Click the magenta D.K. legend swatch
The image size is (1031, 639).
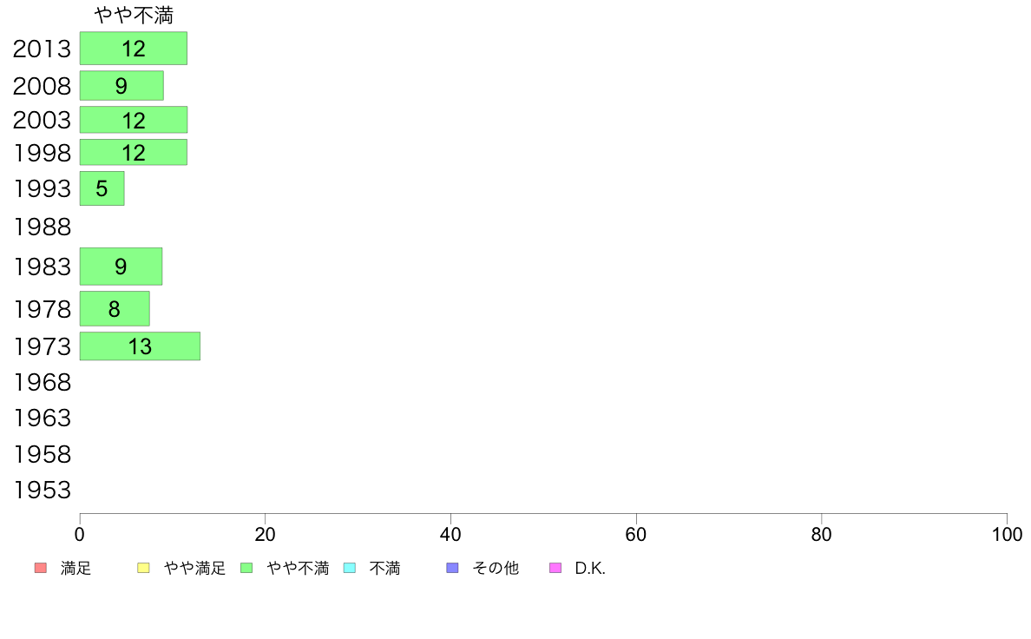[x=555, y=568]
